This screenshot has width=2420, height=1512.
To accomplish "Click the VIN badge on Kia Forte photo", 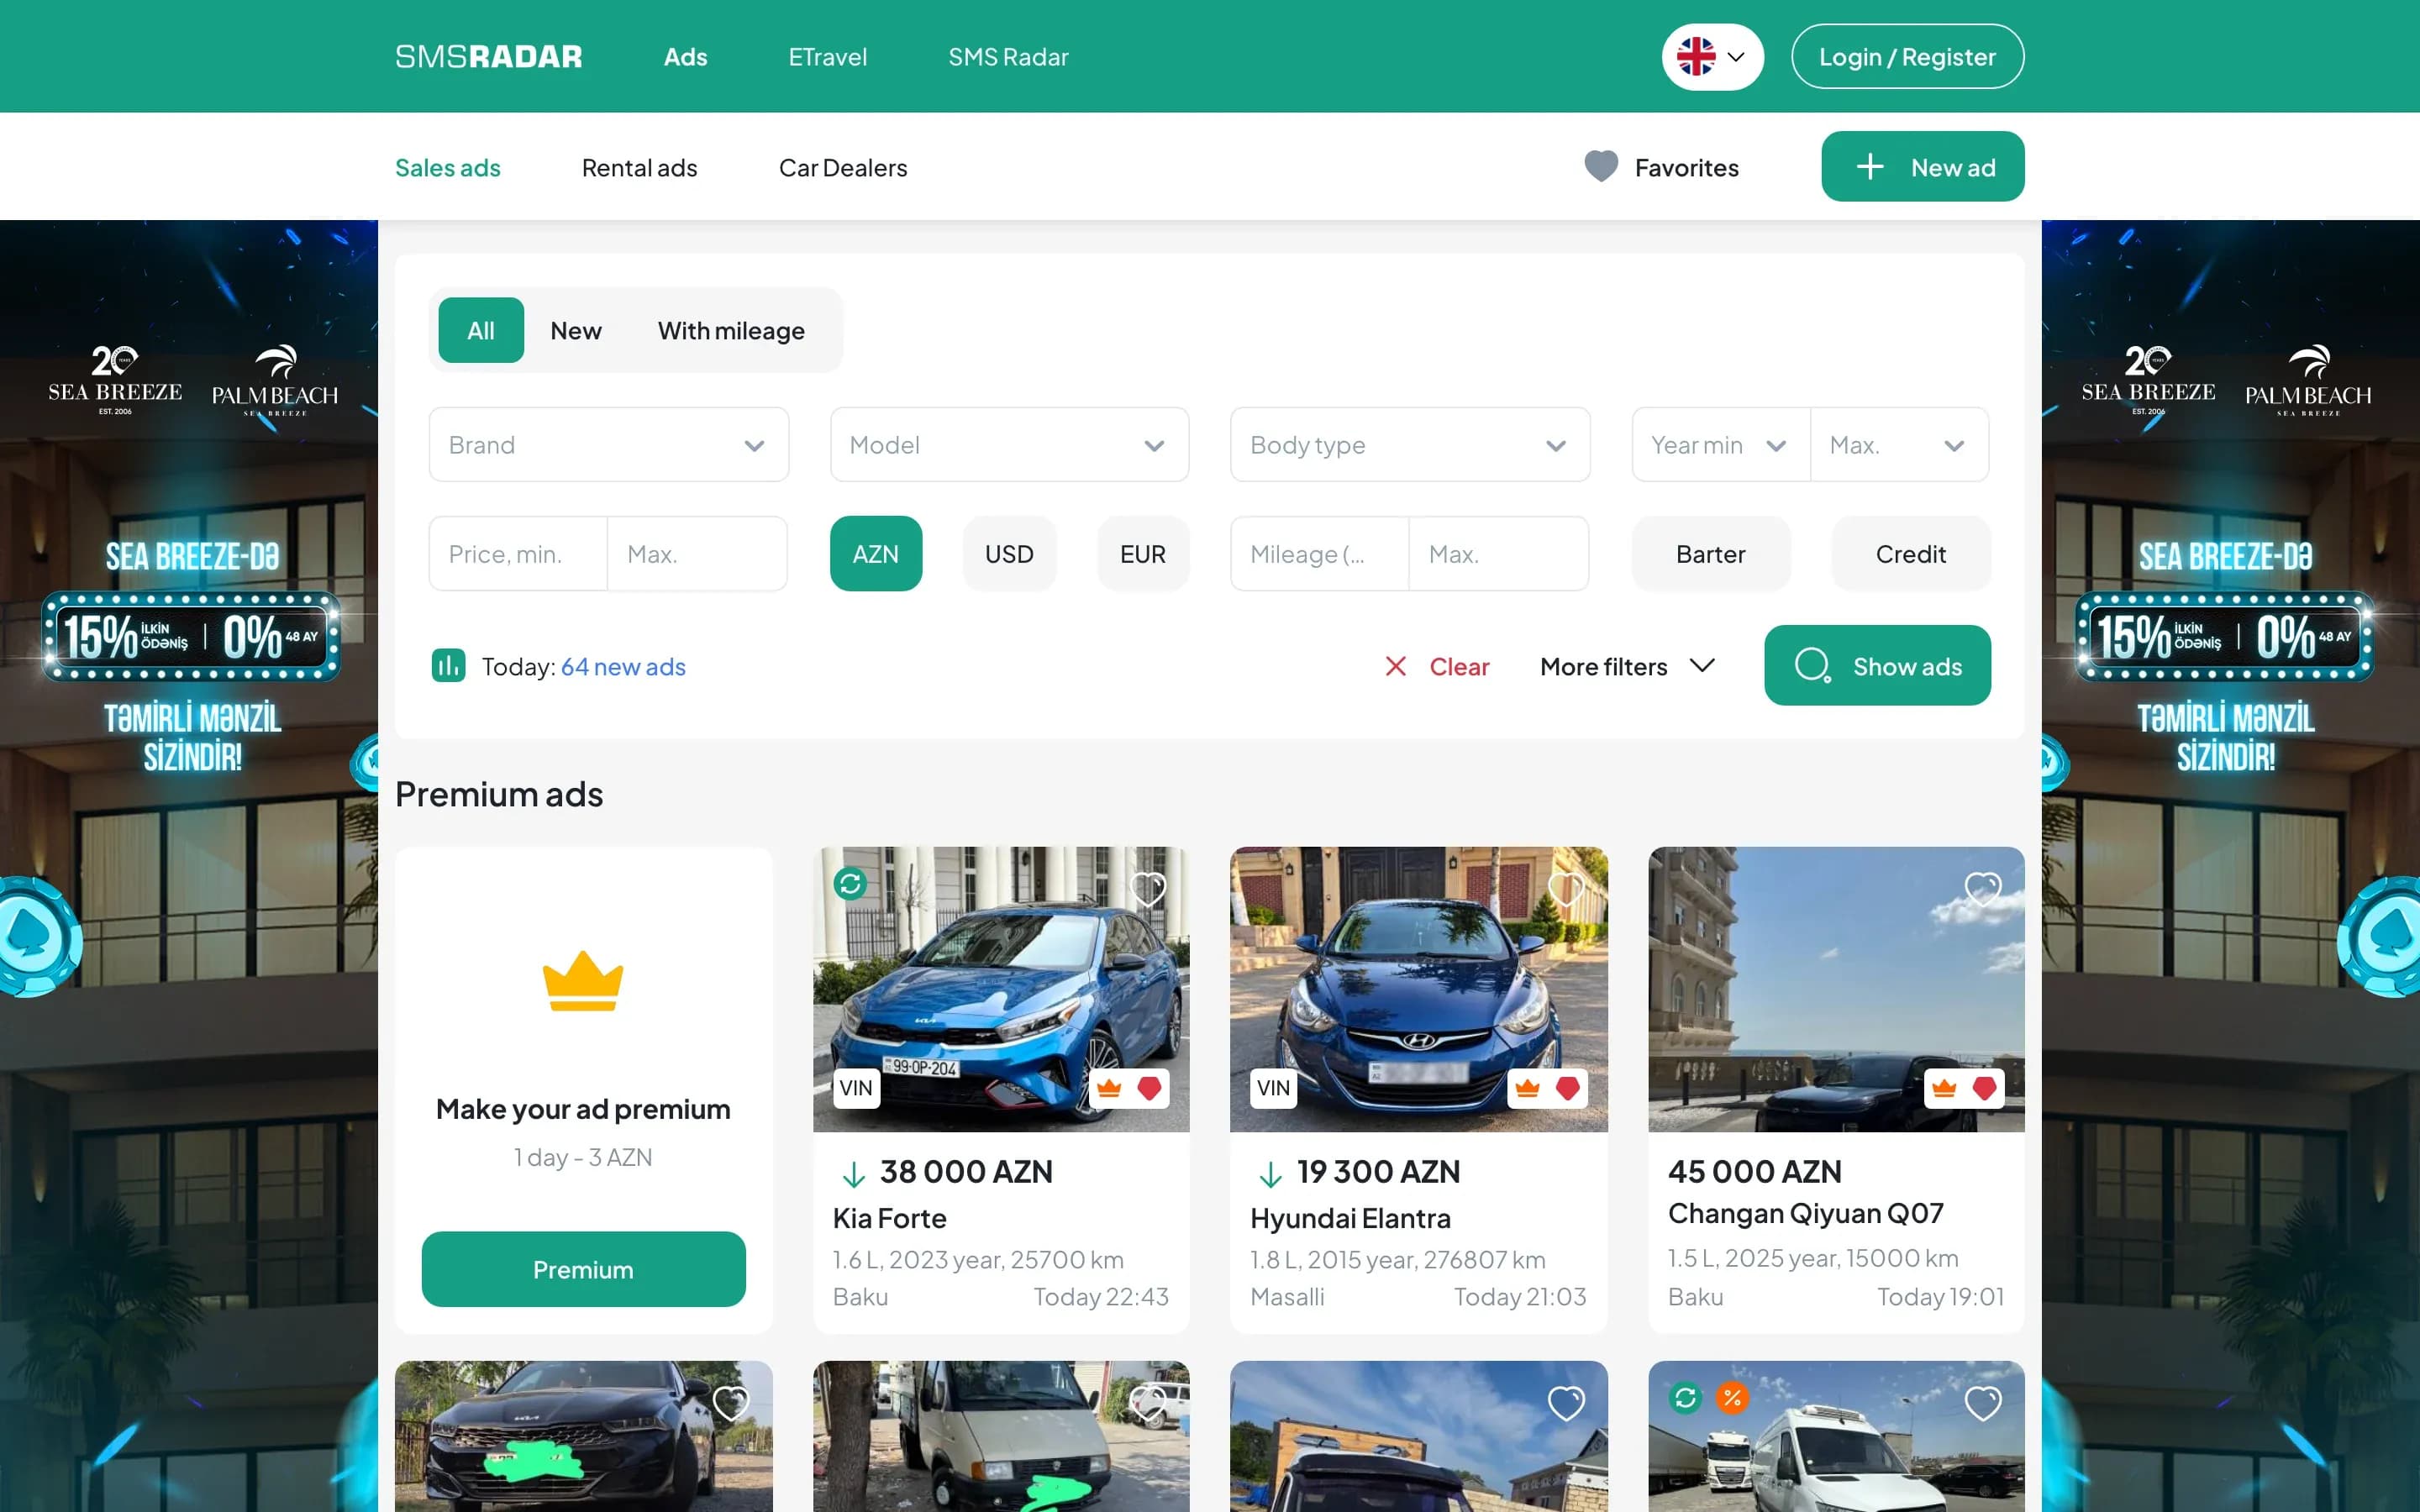I will click(856, 1088).
